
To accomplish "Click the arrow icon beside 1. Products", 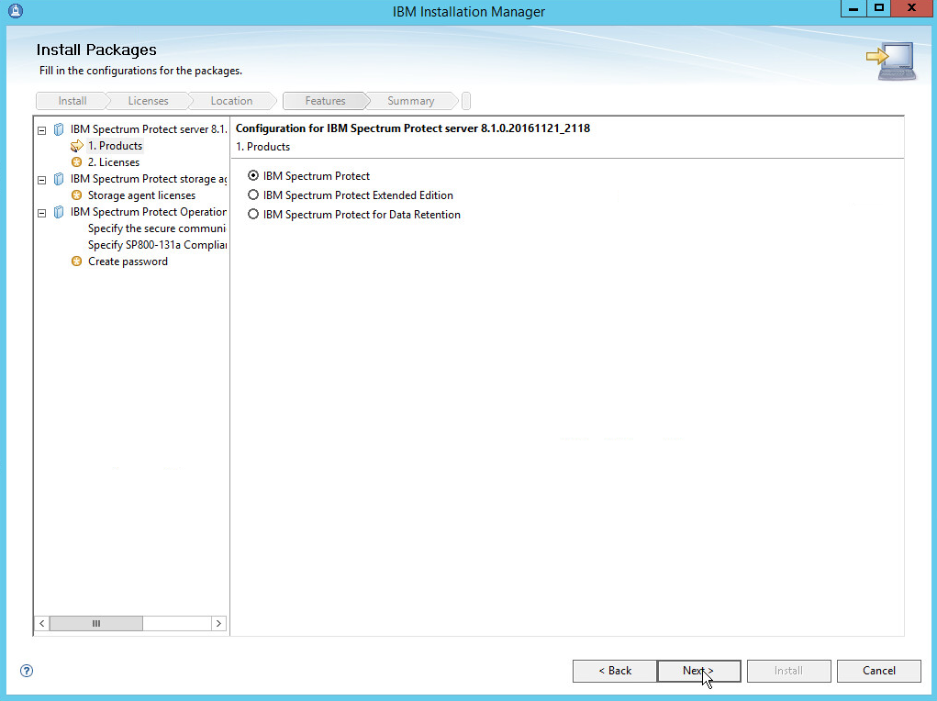I will coord(77,146).
